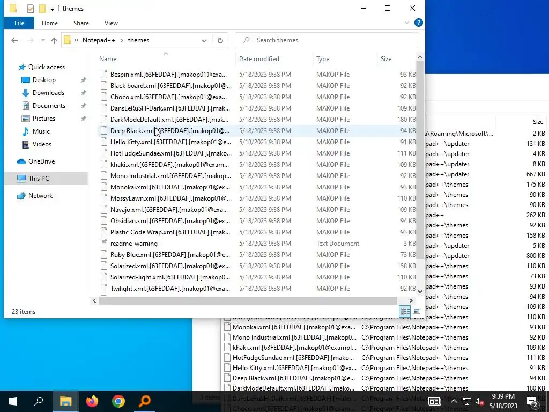This screenshot has width=549, height=412.
Task: Select Hello Kitty.xml file
Action: pyautogui.click(x=257, y=142)
